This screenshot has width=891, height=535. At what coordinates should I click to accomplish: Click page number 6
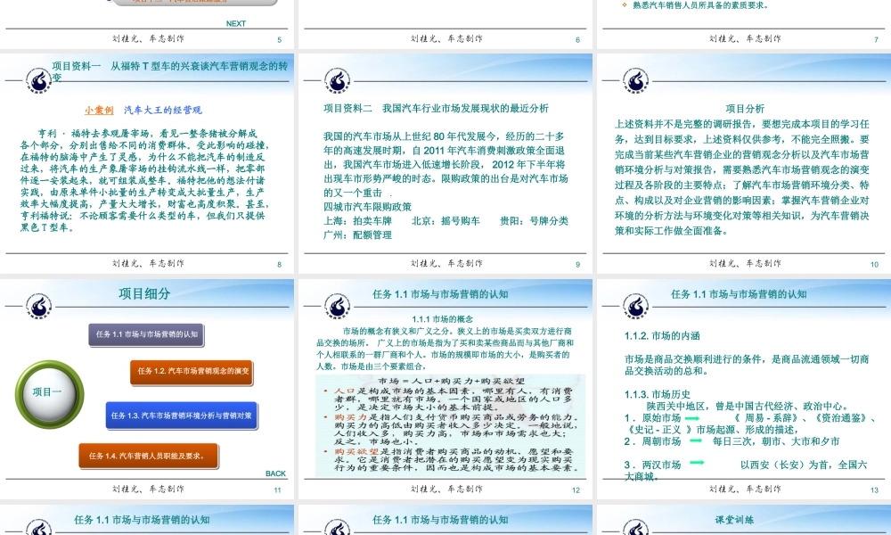[x=577, y=40]
